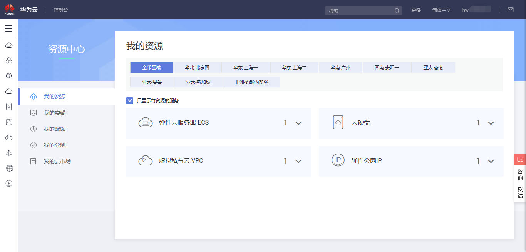Expand the 弹性云服务器 ECS row chevron

[298, 123]
